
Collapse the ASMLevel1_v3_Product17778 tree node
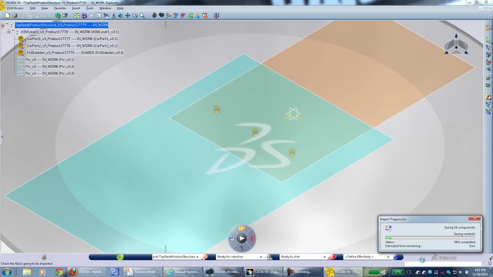pos(9,32)
